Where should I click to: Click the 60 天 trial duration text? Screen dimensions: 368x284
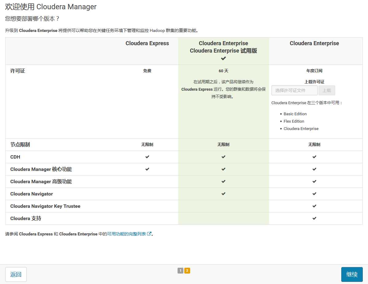[223, 71]
